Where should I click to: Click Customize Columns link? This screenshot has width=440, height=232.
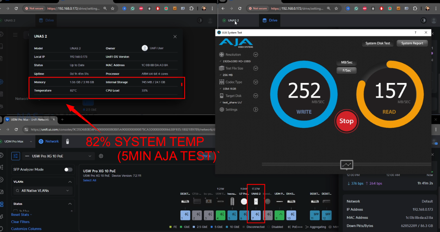pos(26,229)
